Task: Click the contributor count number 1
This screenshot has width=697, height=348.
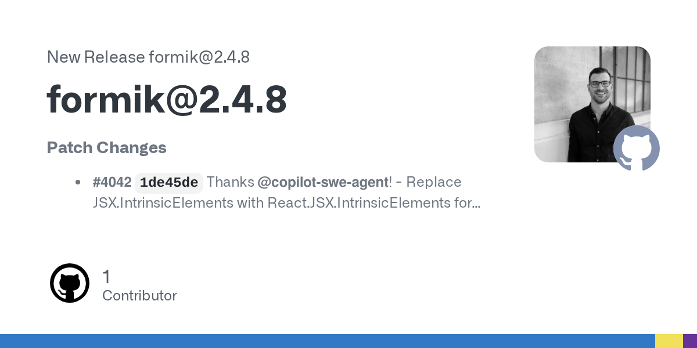Action: [106, 277]
